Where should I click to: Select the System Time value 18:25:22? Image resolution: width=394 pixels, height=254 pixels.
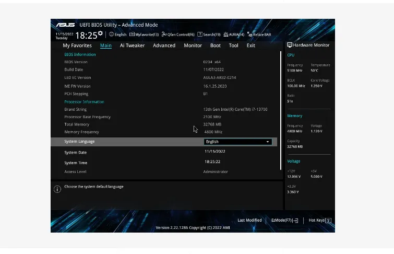[x=212, y=161]
